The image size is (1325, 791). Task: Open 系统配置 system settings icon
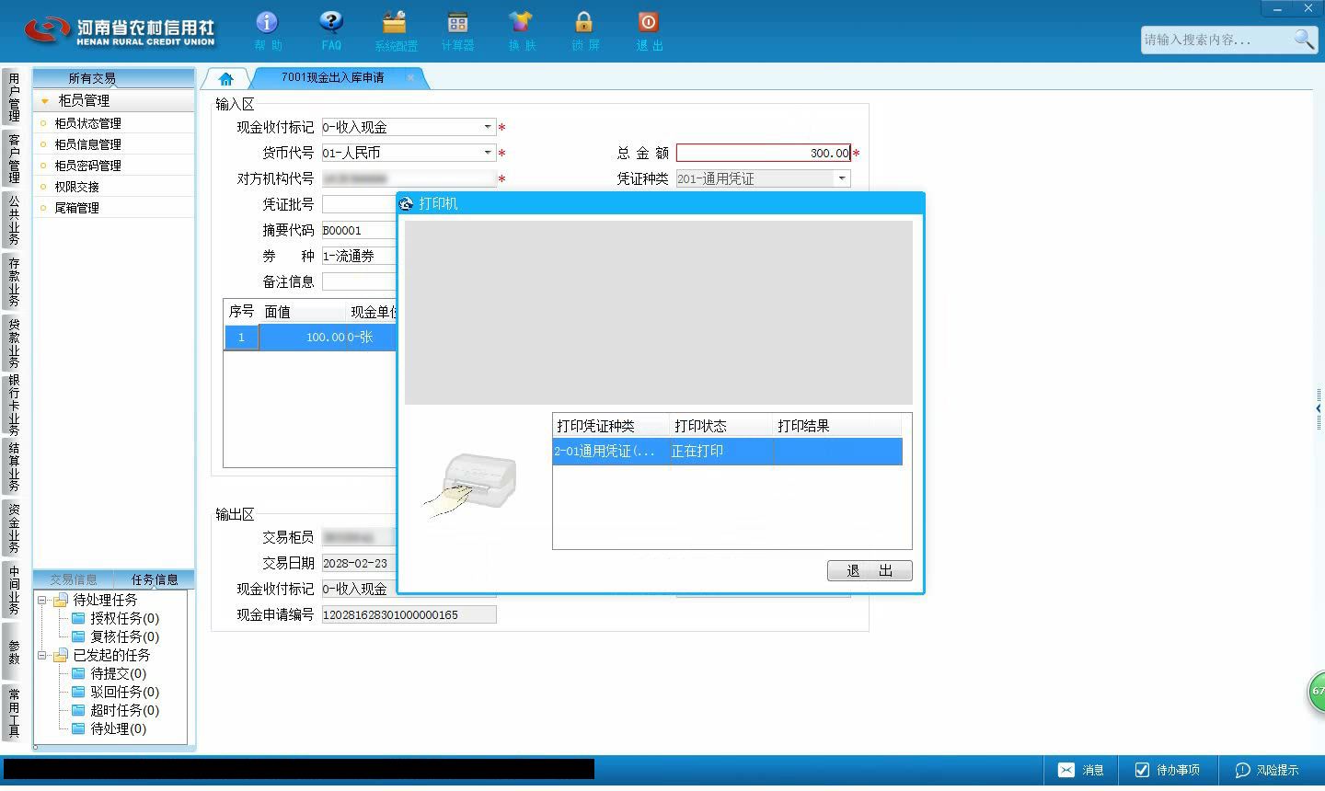[395, 22]
